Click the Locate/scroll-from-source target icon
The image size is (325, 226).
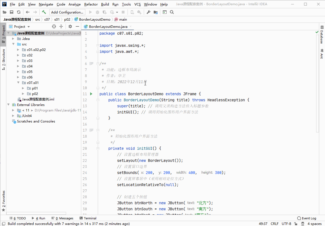click(x=54, y=26)
